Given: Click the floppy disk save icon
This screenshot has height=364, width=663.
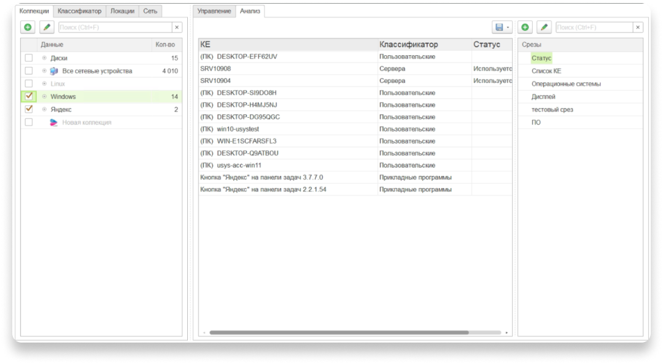Looking at the screenshot, I should [x=499, y=28].
